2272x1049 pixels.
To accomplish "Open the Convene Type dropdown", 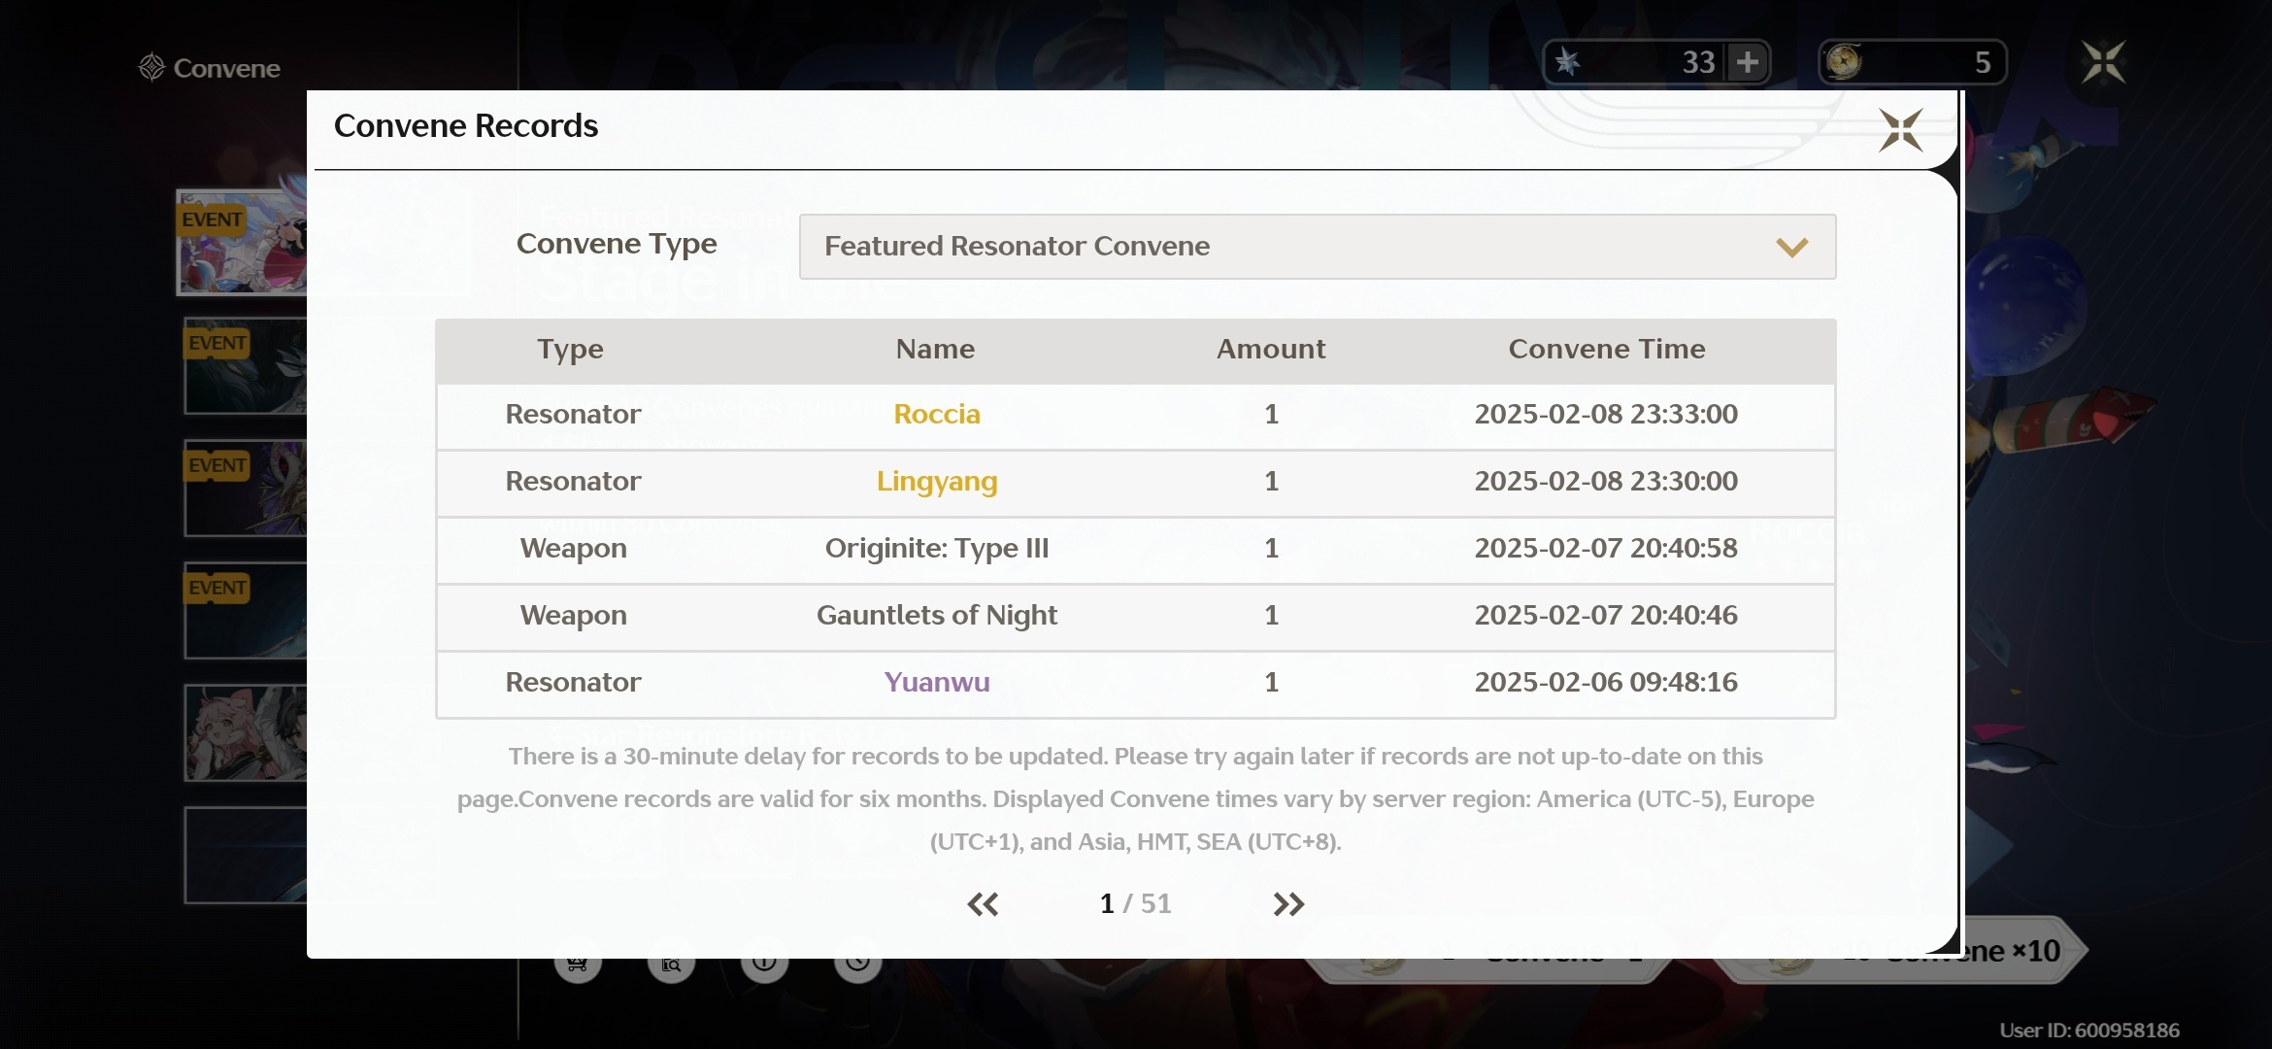I will click(1317, 247).
